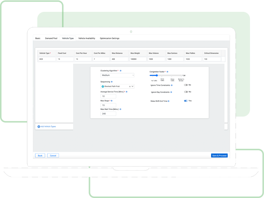Image resolution: width=264 pixels, height=198 pixels.
Task: Open the Optimization Settings tab
Action: click(x=109, y=38)
